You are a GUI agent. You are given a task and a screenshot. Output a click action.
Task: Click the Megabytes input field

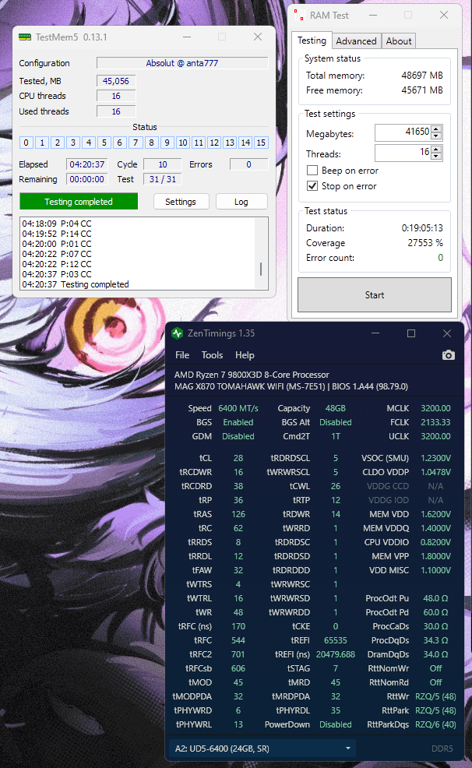[x=403, y=132]
